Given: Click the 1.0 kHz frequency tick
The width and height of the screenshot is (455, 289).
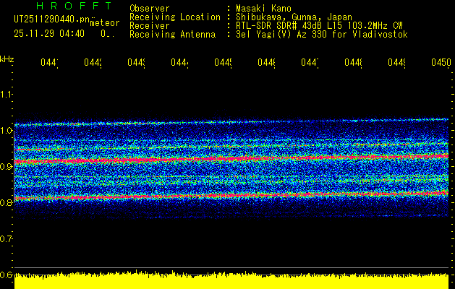Looking at the screenshot, I should [7, 131].
